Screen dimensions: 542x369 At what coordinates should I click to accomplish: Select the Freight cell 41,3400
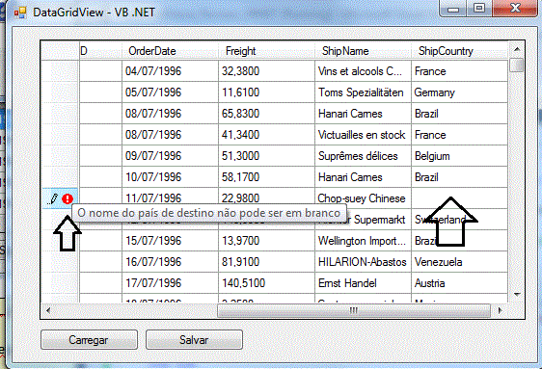[x=266, y=135]
